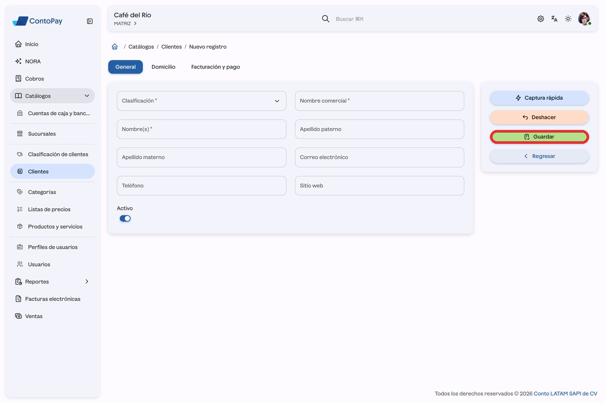Click the ContoPay logo
606x403 pixels.
click(x=37, y=21)
